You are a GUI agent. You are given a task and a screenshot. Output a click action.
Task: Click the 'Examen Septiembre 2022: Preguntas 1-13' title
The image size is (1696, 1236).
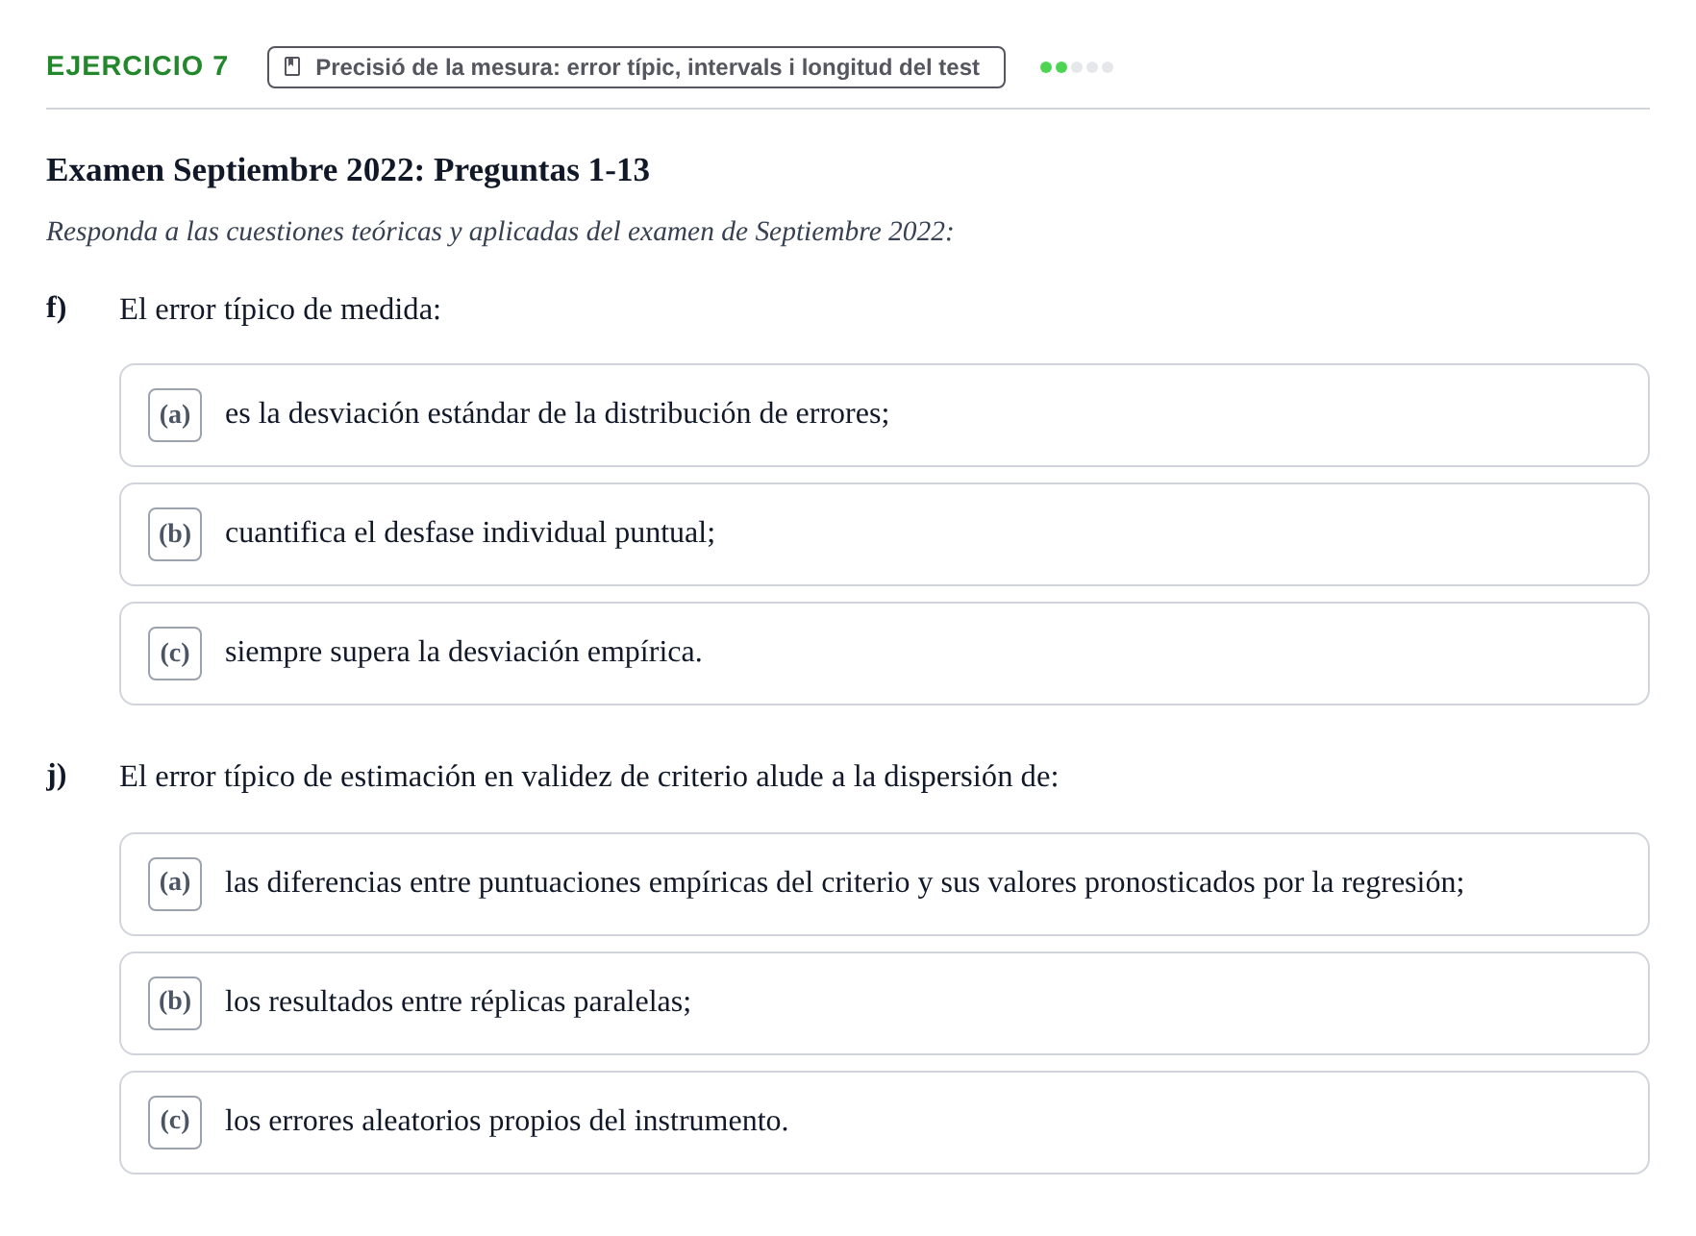348,170
